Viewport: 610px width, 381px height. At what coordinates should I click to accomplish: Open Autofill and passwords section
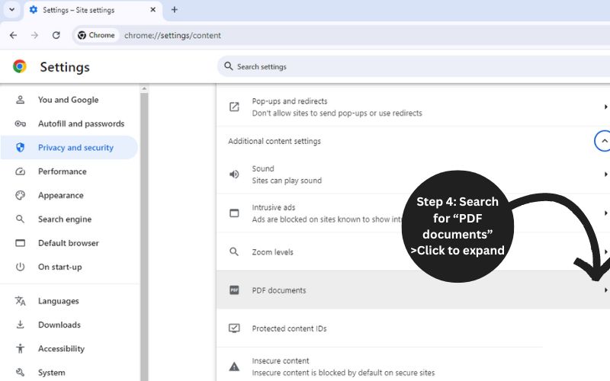pyautogui.click(x=69, y=123)
